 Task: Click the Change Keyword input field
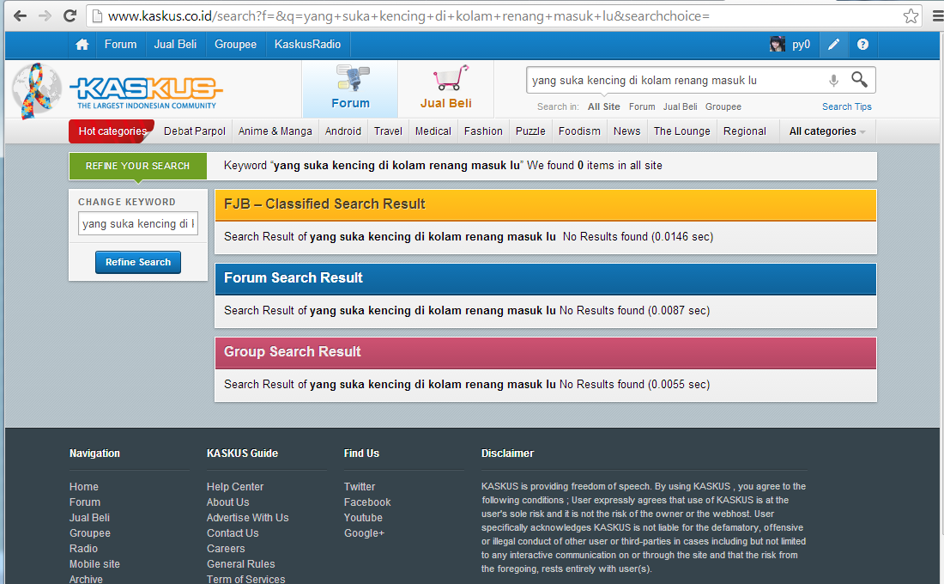(x=138, y=223)
